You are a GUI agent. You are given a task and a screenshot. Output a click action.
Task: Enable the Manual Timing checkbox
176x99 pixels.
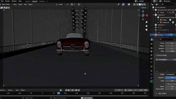coord(166,84)
